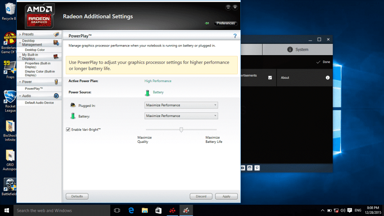Open Microsoft Edge from the taskbar

[131, 210]
